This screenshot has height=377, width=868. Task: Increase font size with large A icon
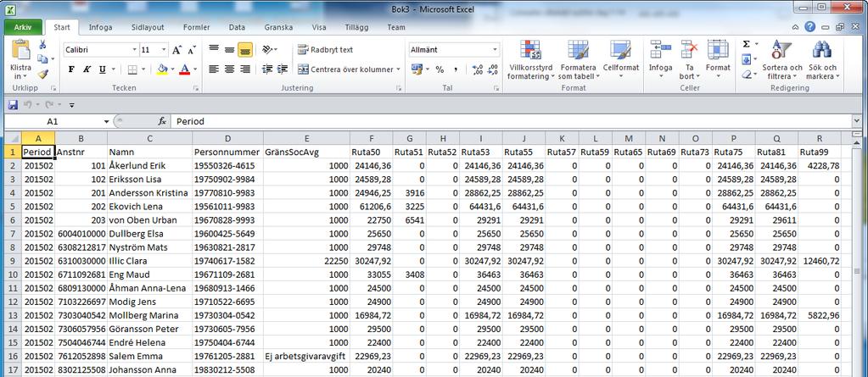click(176, 50)
